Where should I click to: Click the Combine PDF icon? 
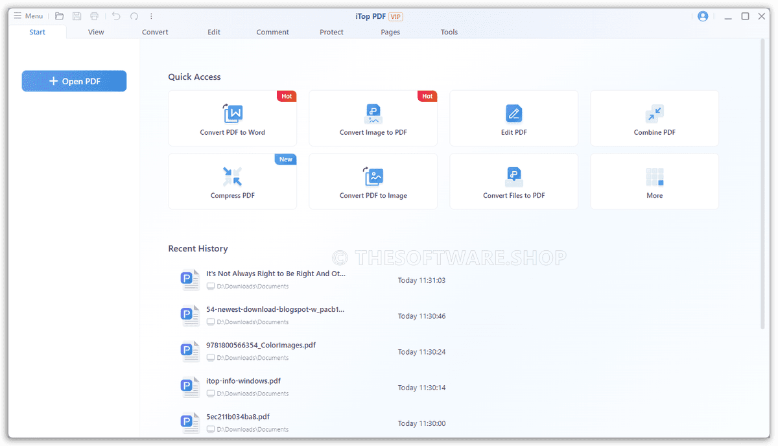point(655,113)
